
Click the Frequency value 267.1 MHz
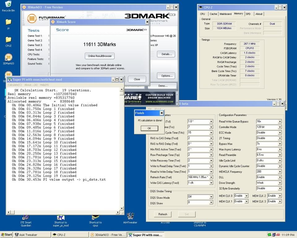tap(249, 44)
